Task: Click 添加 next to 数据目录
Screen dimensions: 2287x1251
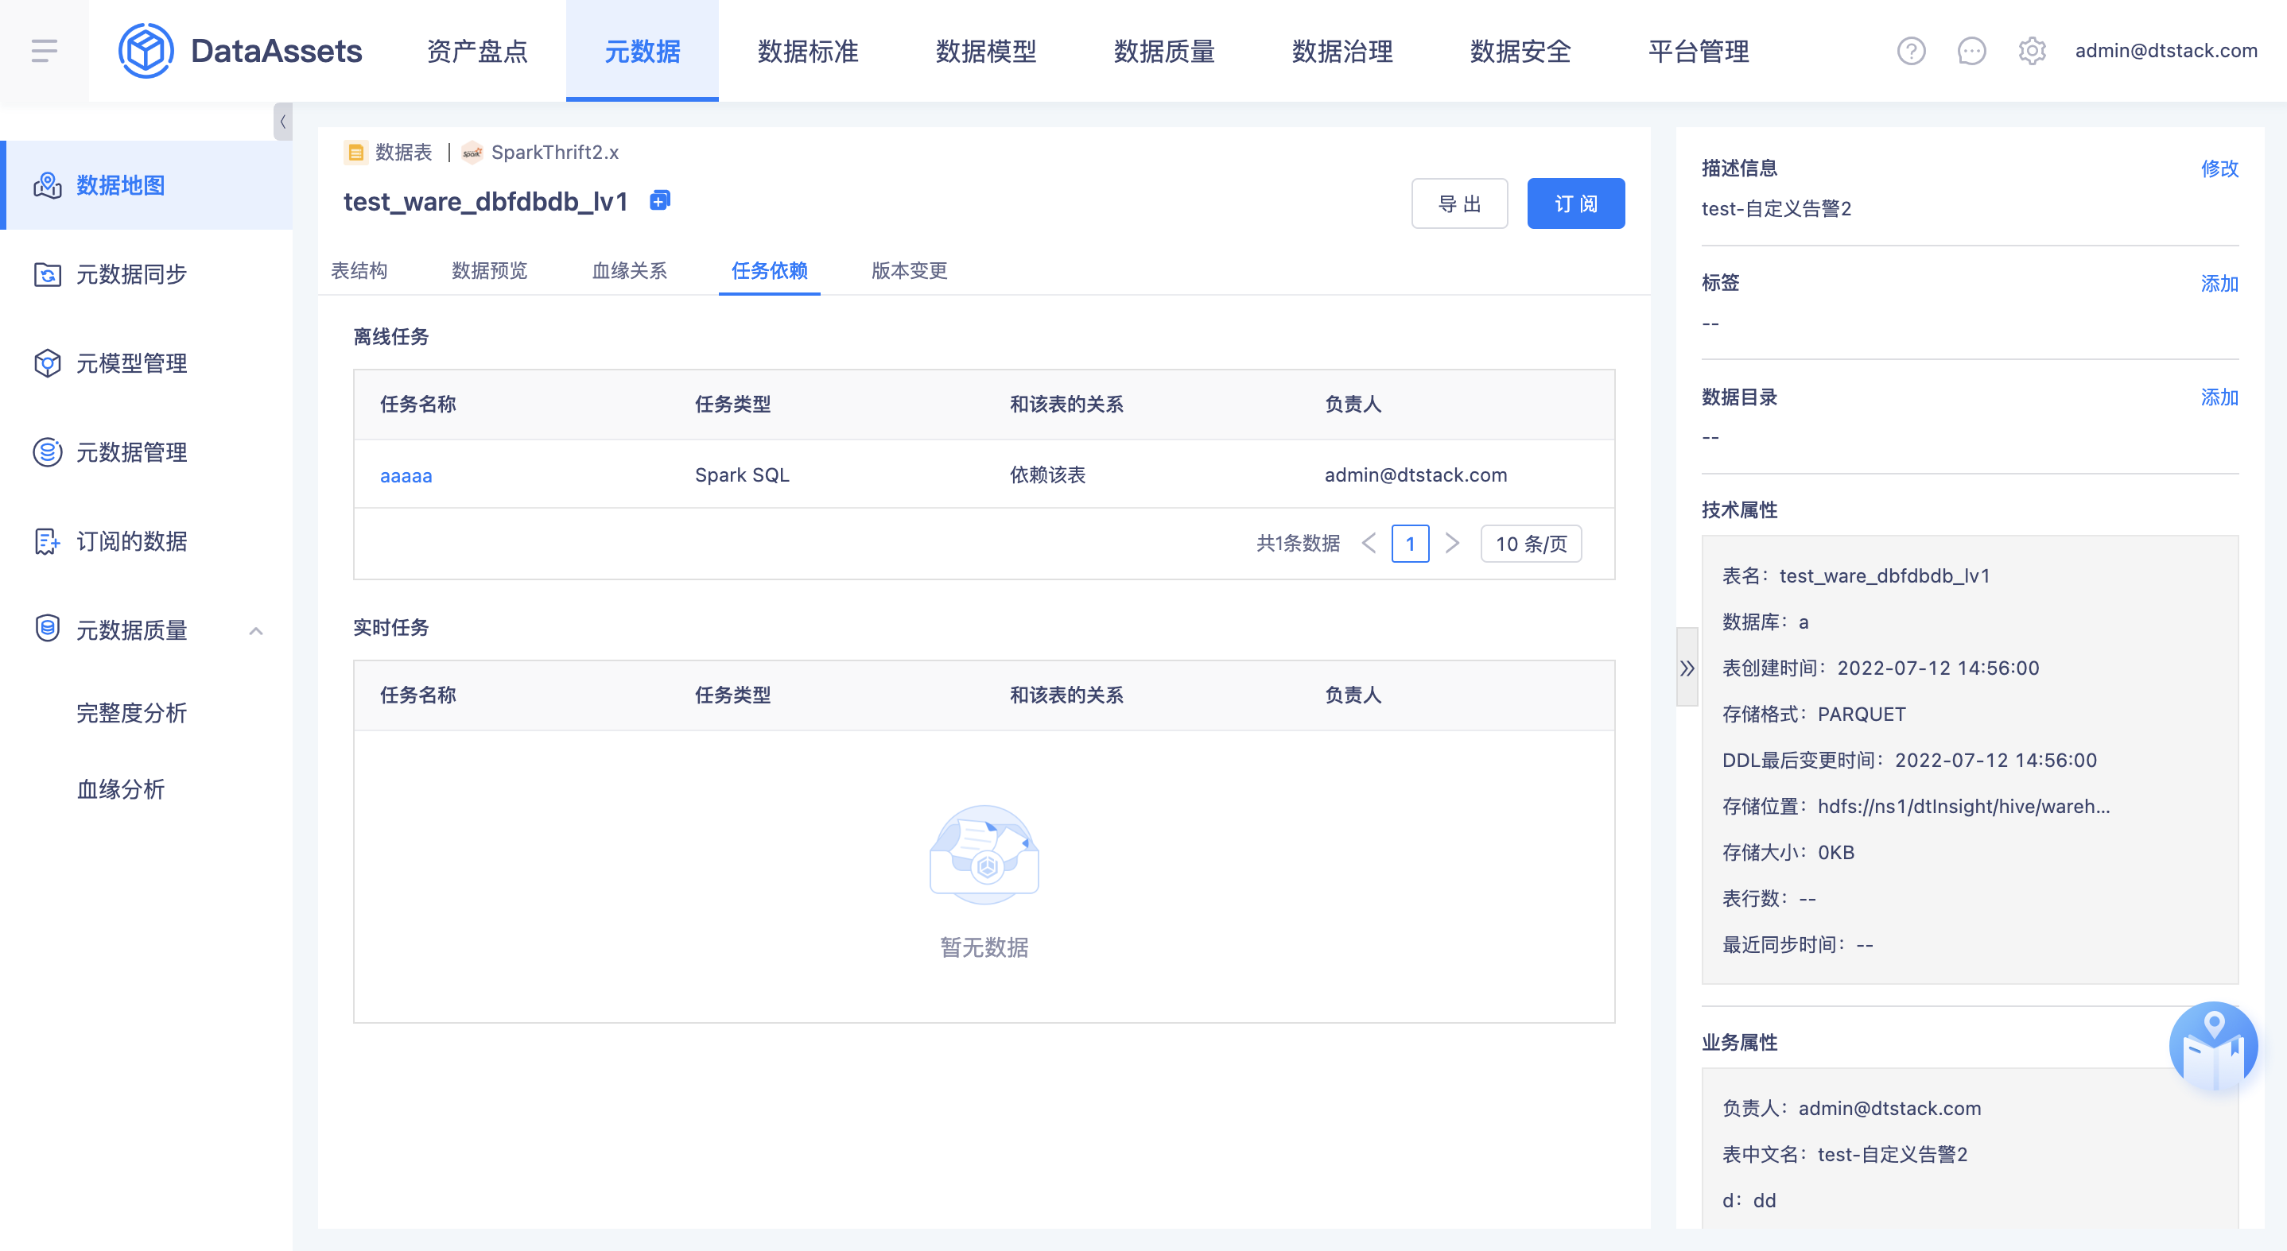Action: click(x=2219, y=397)
